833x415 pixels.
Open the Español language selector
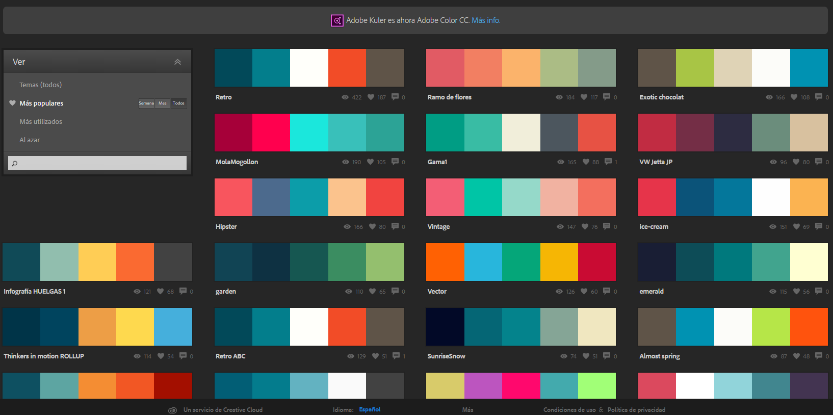370,409
